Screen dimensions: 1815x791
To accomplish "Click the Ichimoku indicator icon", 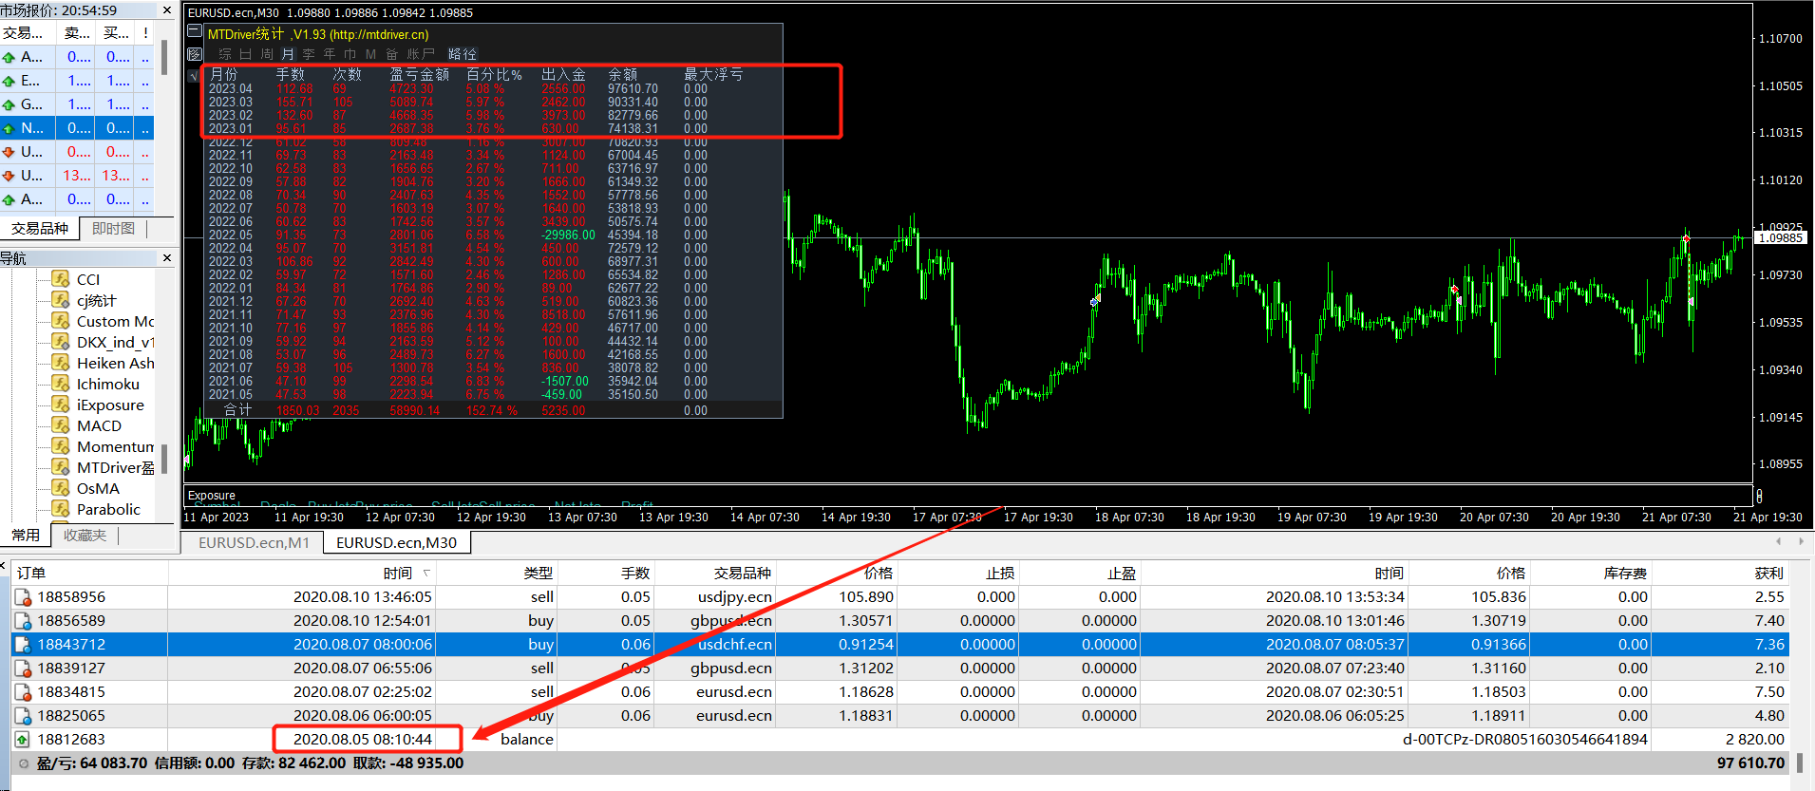I will 61,384.
